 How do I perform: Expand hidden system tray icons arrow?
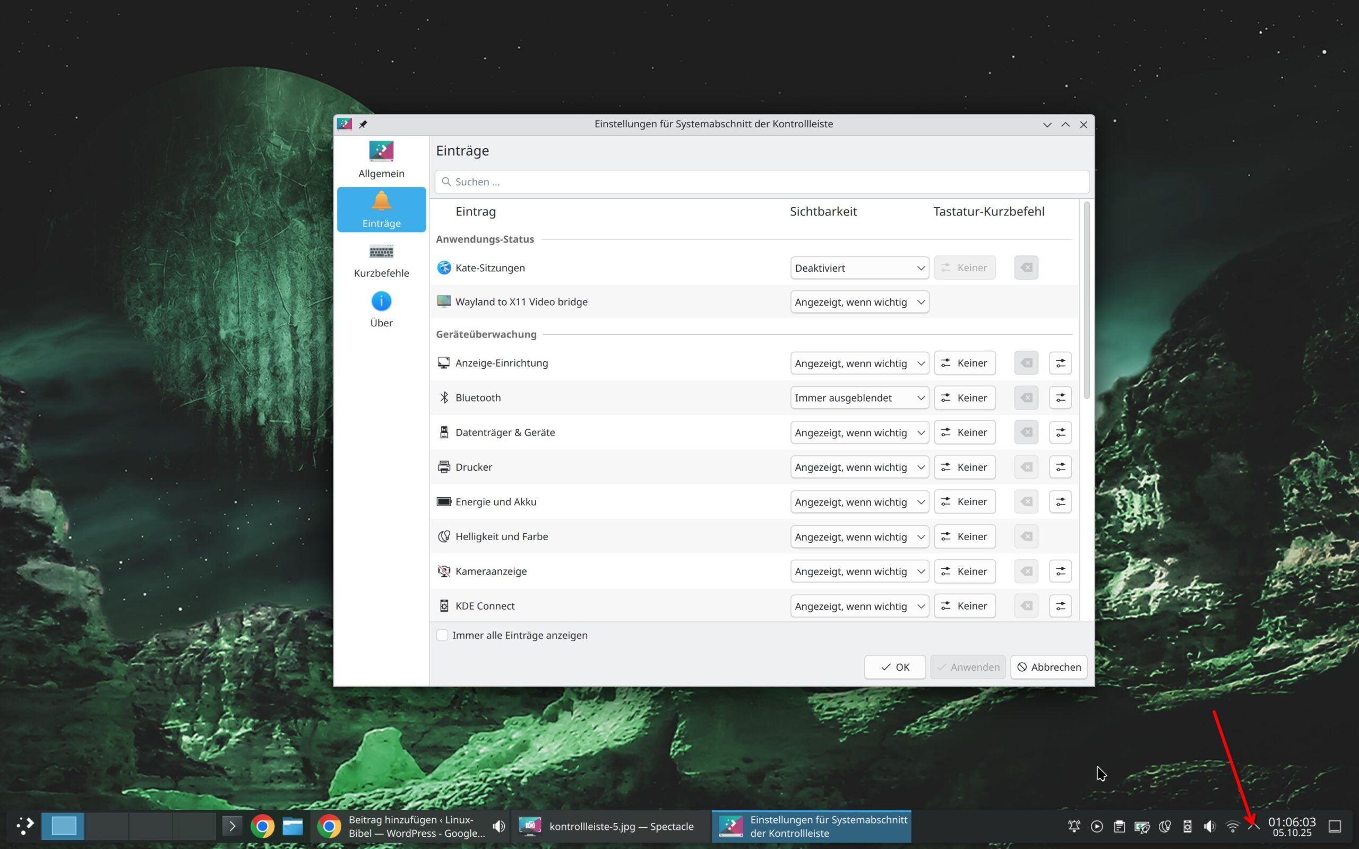1253,826
